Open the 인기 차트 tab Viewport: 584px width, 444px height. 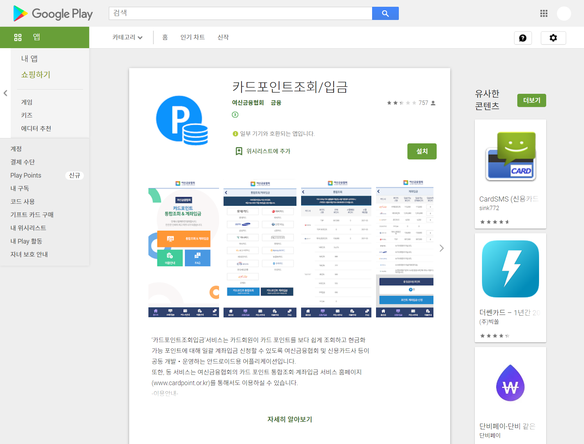pyautogui.click(x=193, y=37)
